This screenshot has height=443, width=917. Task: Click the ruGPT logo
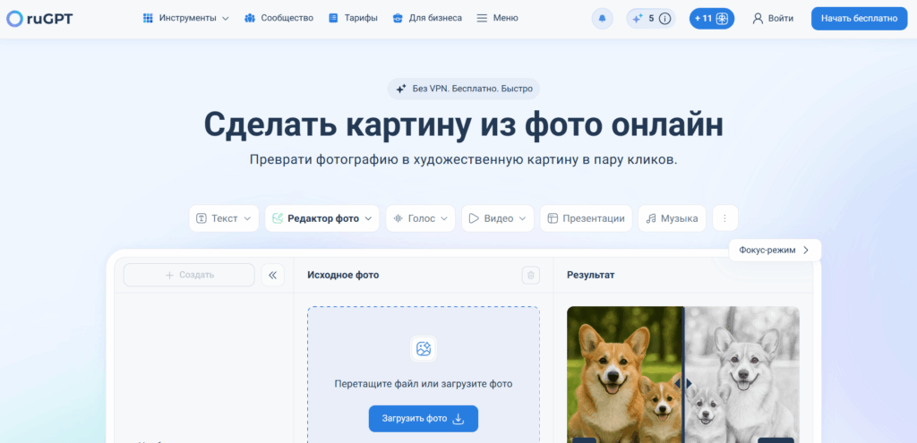point(39,19)
